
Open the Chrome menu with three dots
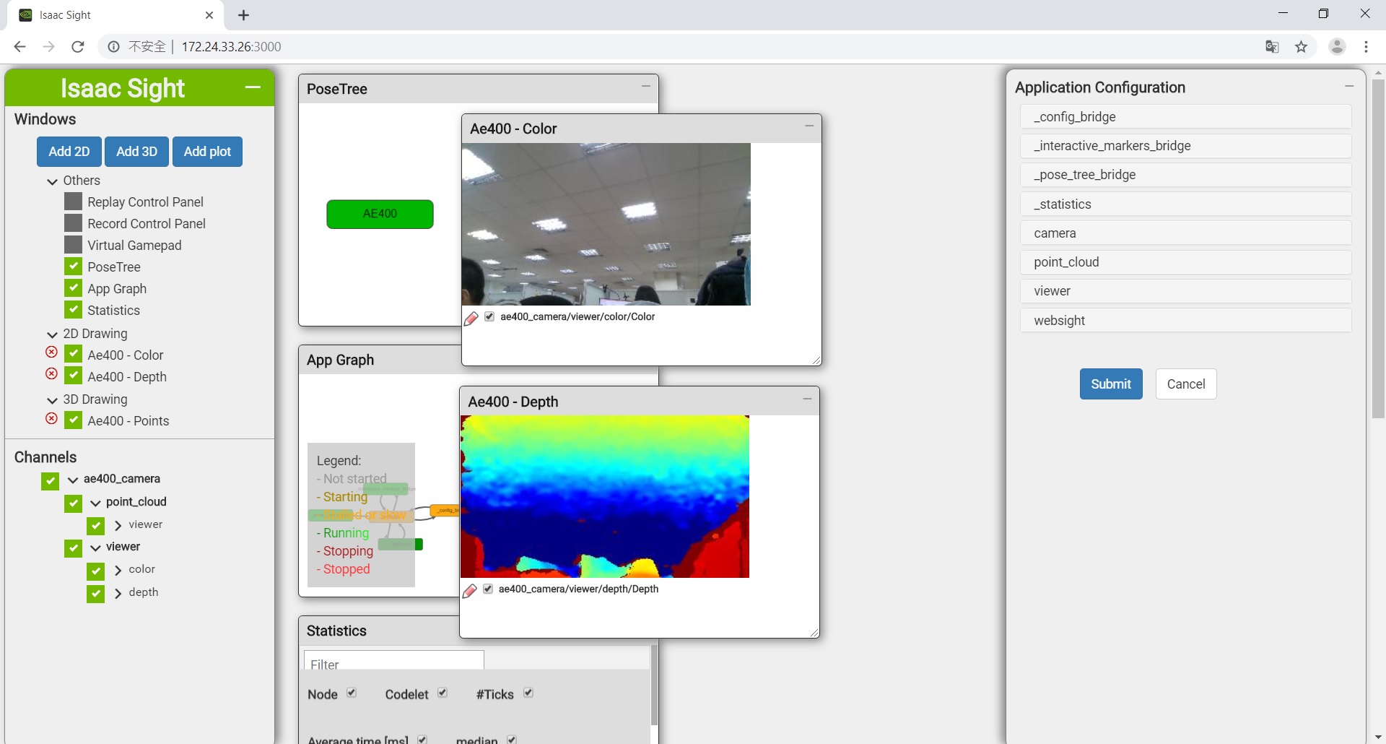1366,46
